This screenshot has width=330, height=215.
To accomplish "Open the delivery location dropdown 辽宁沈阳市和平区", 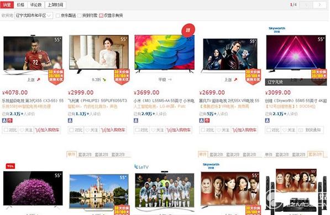I will (34, 16).
